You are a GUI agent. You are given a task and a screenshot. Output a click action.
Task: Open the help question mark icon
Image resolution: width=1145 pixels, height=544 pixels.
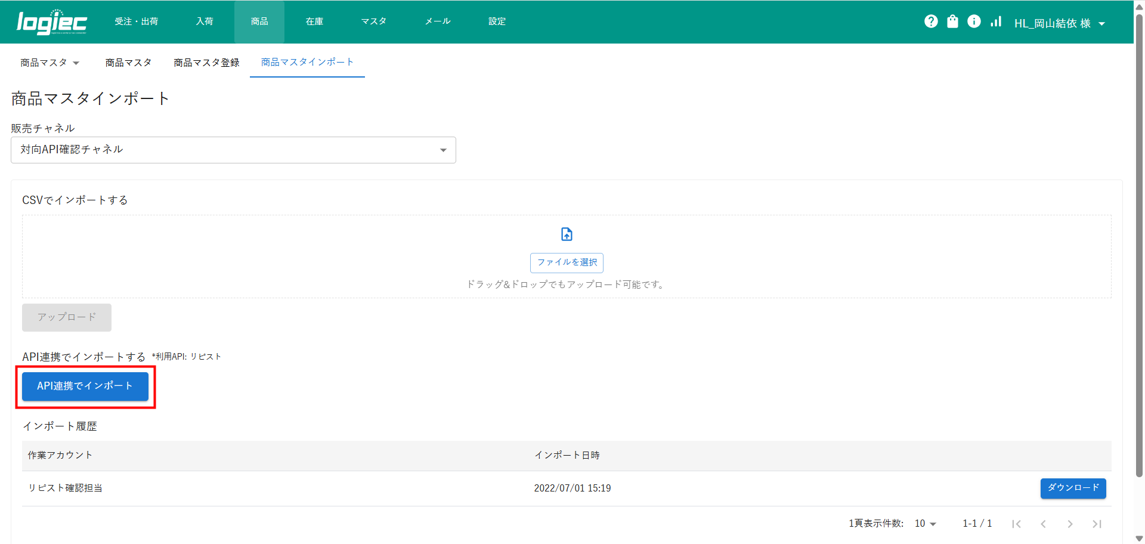tap(931, 22)
